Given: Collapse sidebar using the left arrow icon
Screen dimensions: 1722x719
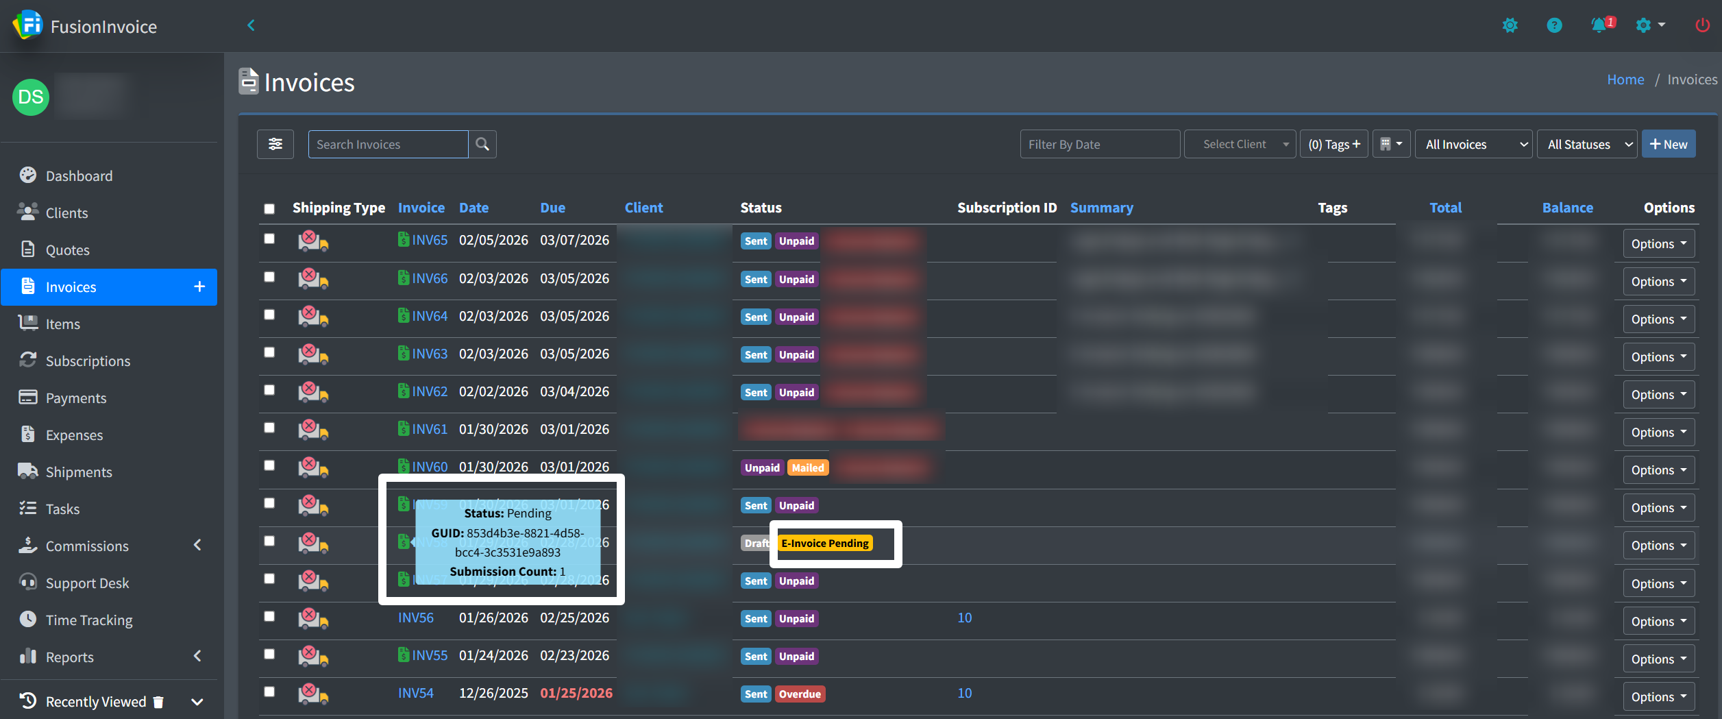Looking at the screenshot, I should [251, 25].
